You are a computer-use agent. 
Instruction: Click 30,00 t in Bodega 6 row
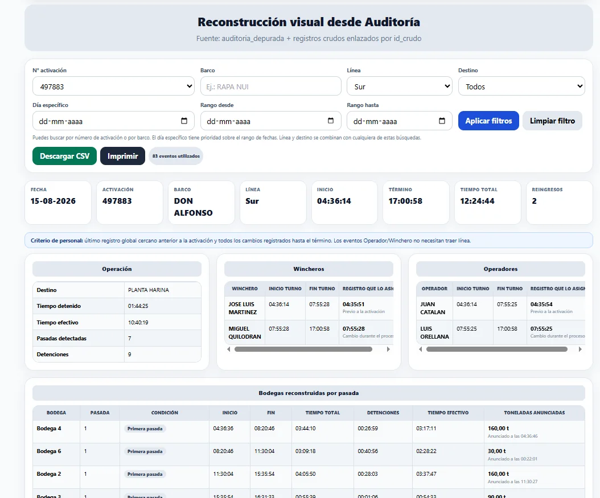(497, 451)
